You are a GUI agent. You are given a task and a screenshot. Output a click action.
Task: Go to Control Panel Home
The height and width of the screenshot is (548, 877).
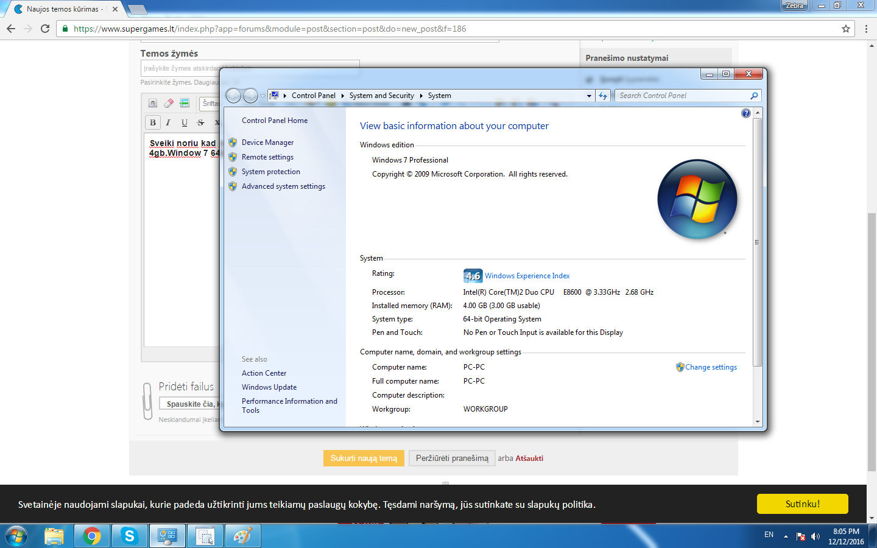click(275, 121)
